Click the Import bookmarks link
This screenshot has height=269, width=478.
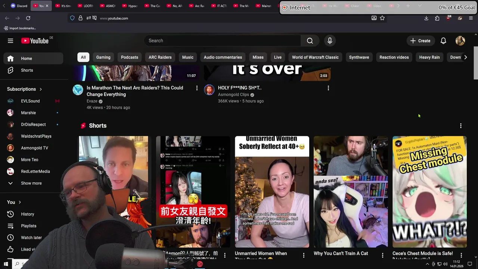(20, 28)
